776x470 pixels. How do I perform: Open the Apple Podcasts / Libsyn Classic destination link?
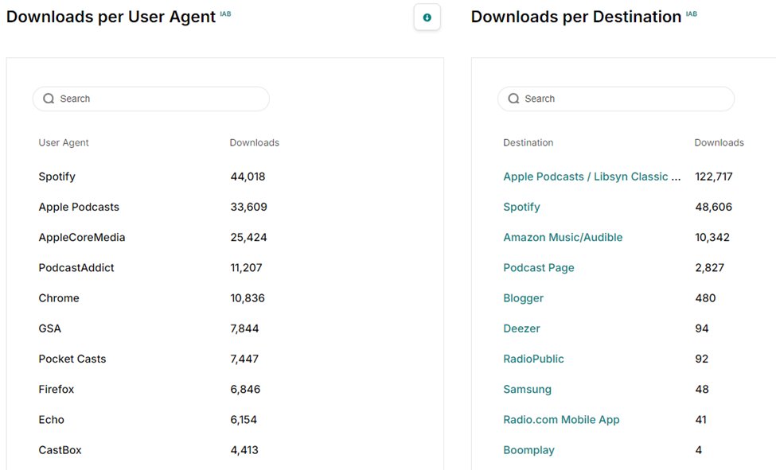pyautogui.click(x=592, y=177)
